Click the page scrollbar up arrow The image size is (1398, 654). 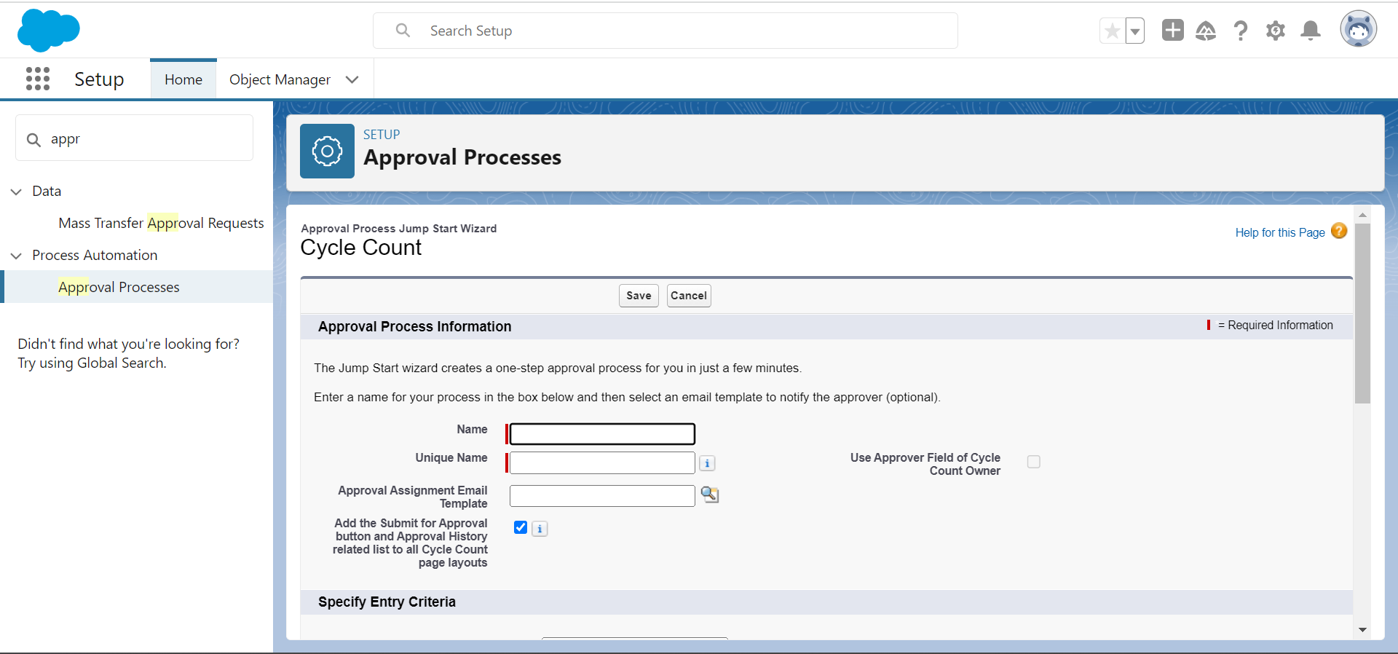pos(1362,215)
